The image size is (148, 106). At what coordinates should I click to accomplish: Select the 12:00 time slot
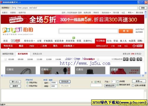click(x=49, y=59)
